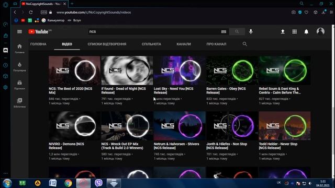
Task: Open the upload video icon
Action: (x=283, y=31)
